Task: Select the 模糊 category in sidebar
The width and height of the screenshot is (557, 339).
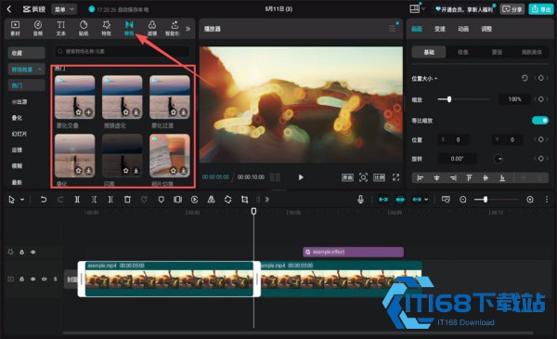Action: point(17,166)
